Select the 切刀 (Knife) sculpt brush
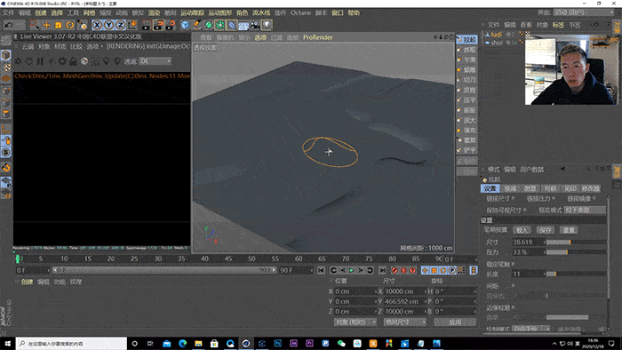Image resolution: width=622 pixels, height=350 pixels. point(466,80)
